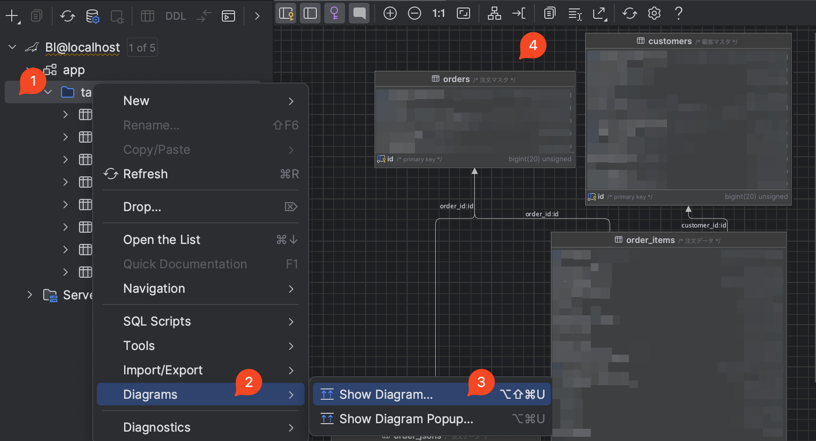
Task: Toggle key columns visibility in diagram
Action: click(286, 13)
